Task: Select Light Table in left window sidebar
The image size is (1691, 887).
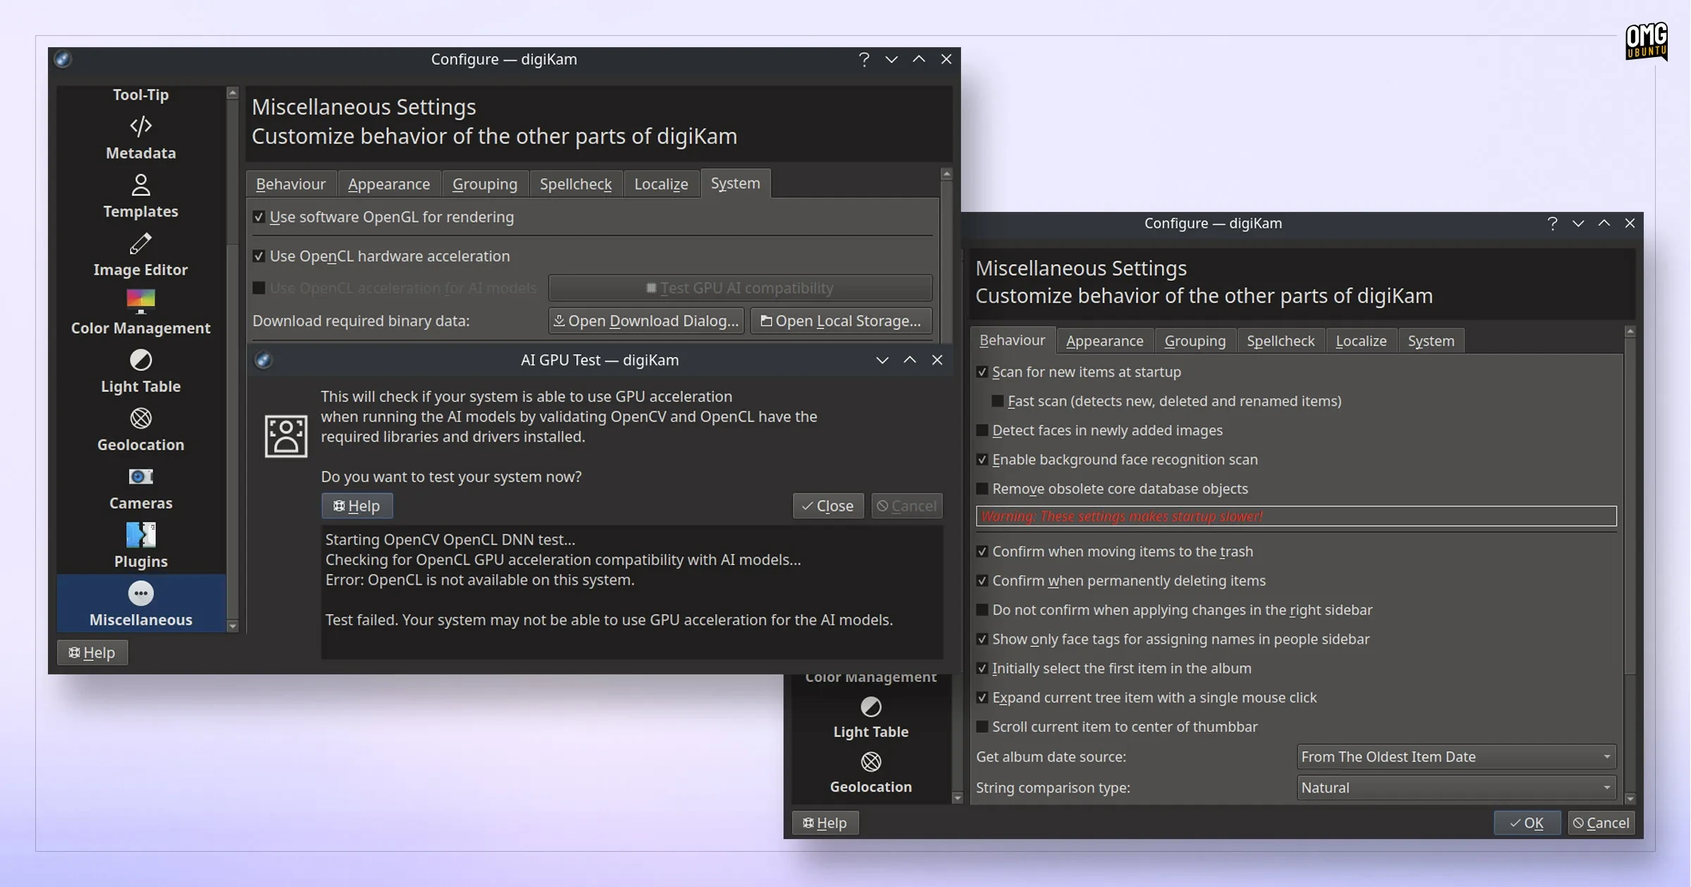Action: tap(141, 372)
